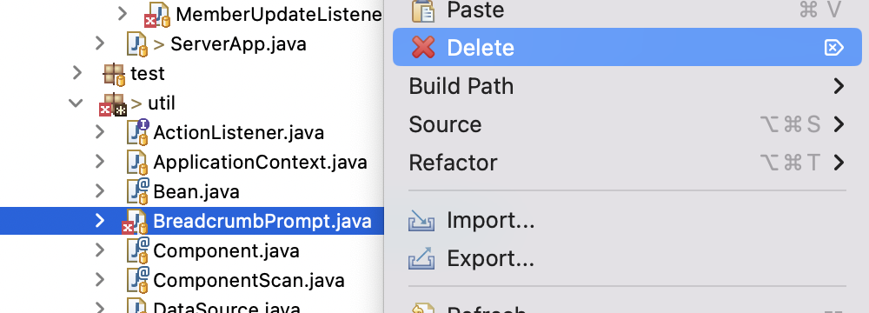Click the Import icon in context menu

tap(421, 221)
